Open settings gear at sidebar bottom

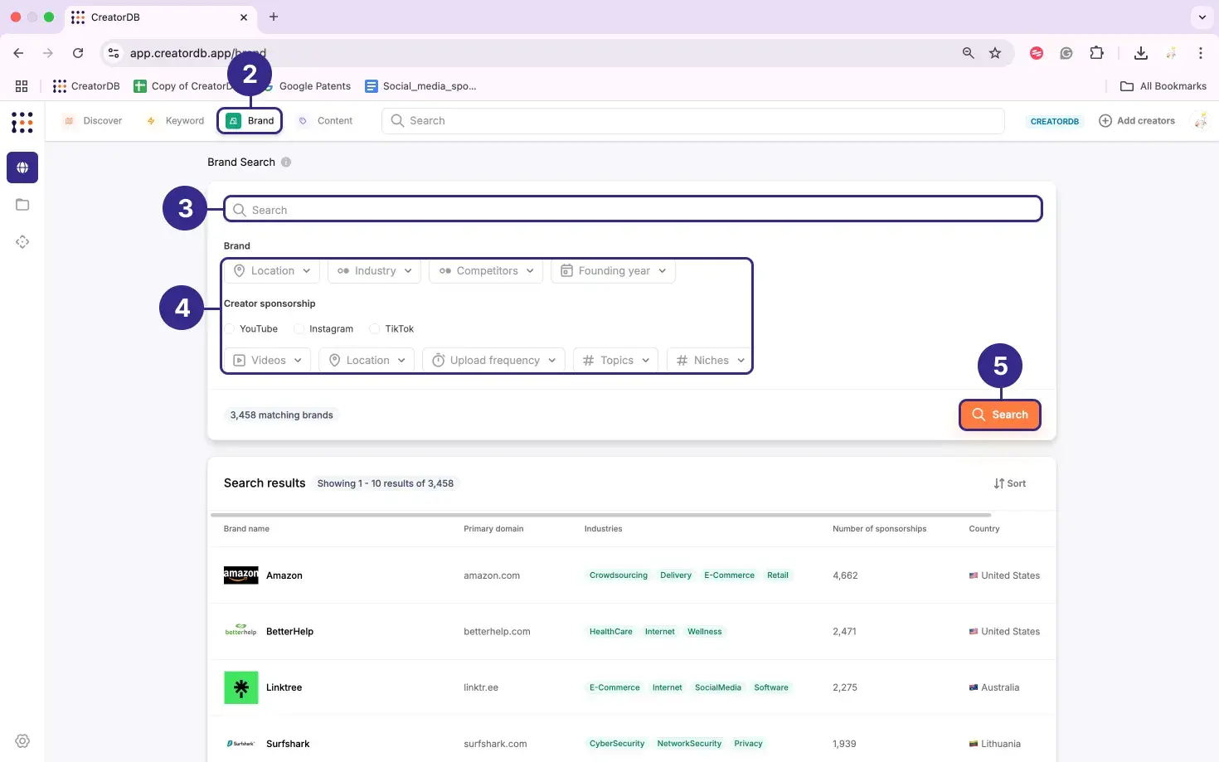tap(22, 741)
